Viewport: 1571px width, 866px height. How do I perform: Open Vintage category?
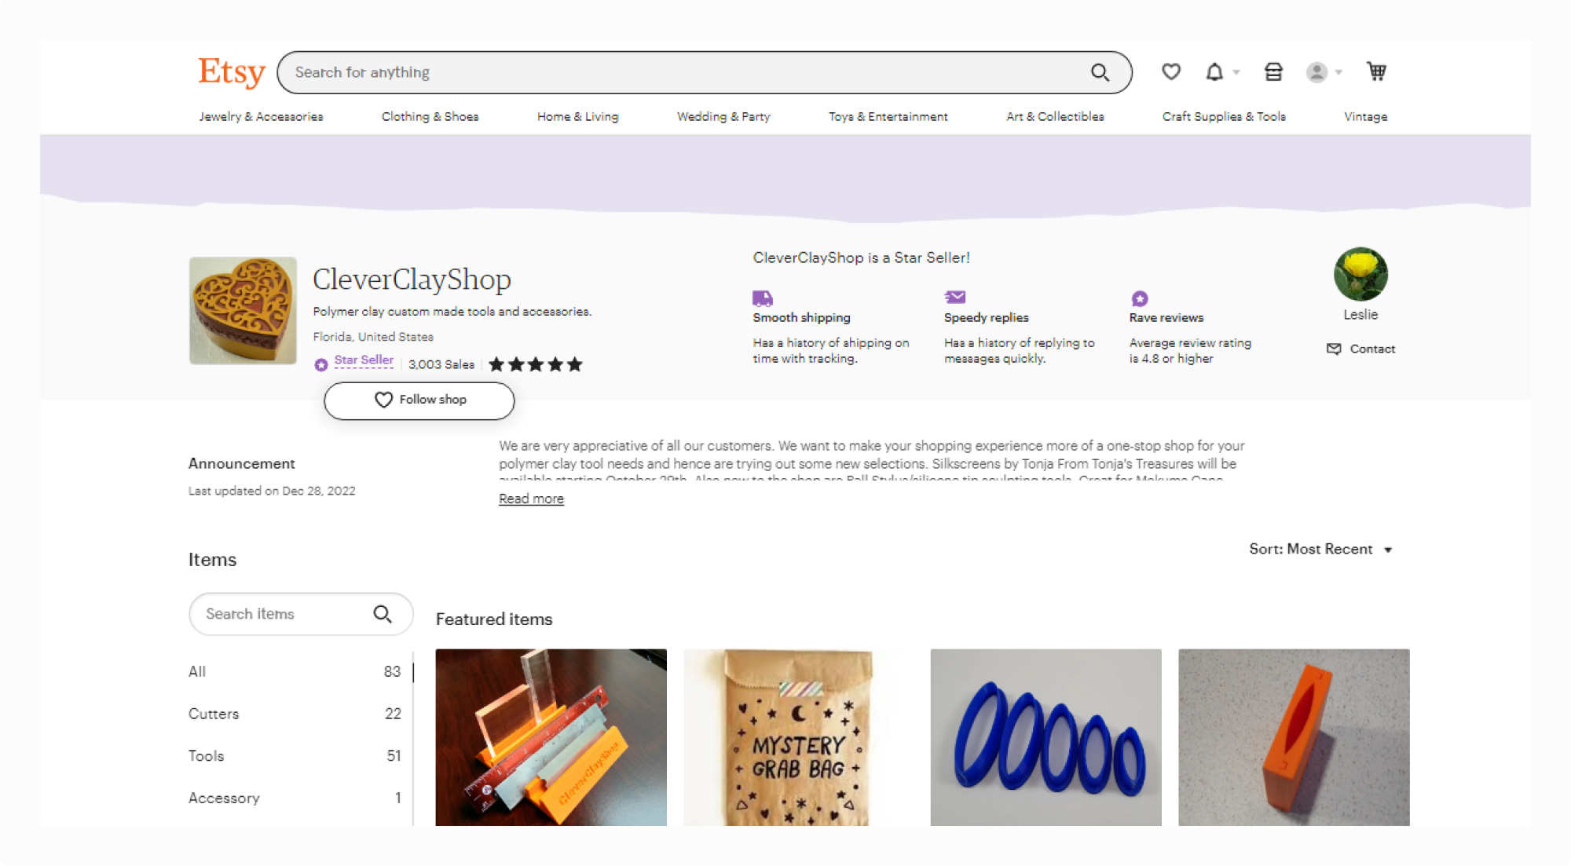1365,116
